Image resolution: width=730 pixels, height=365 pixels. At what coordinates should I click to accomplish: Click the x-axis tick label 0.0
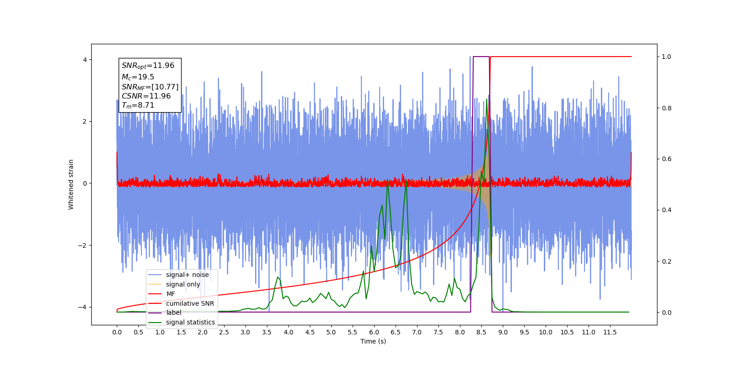tap(117, 332)
